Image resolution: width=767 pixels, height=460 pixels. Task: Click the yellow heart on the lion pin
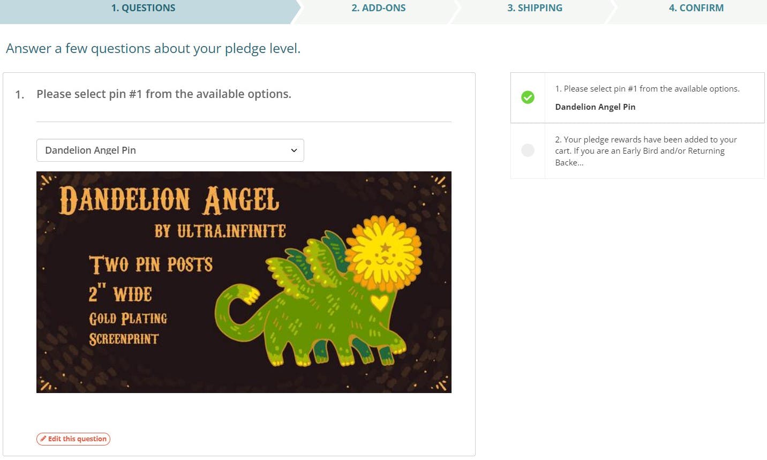coord(379,303)
